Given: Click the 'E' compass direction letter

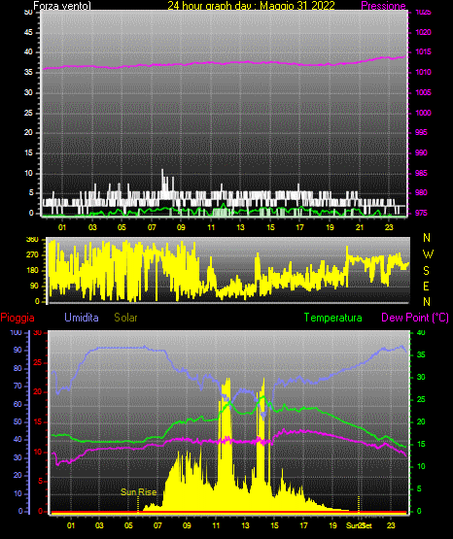Looking at the screenshot, I should coord(426,286).
